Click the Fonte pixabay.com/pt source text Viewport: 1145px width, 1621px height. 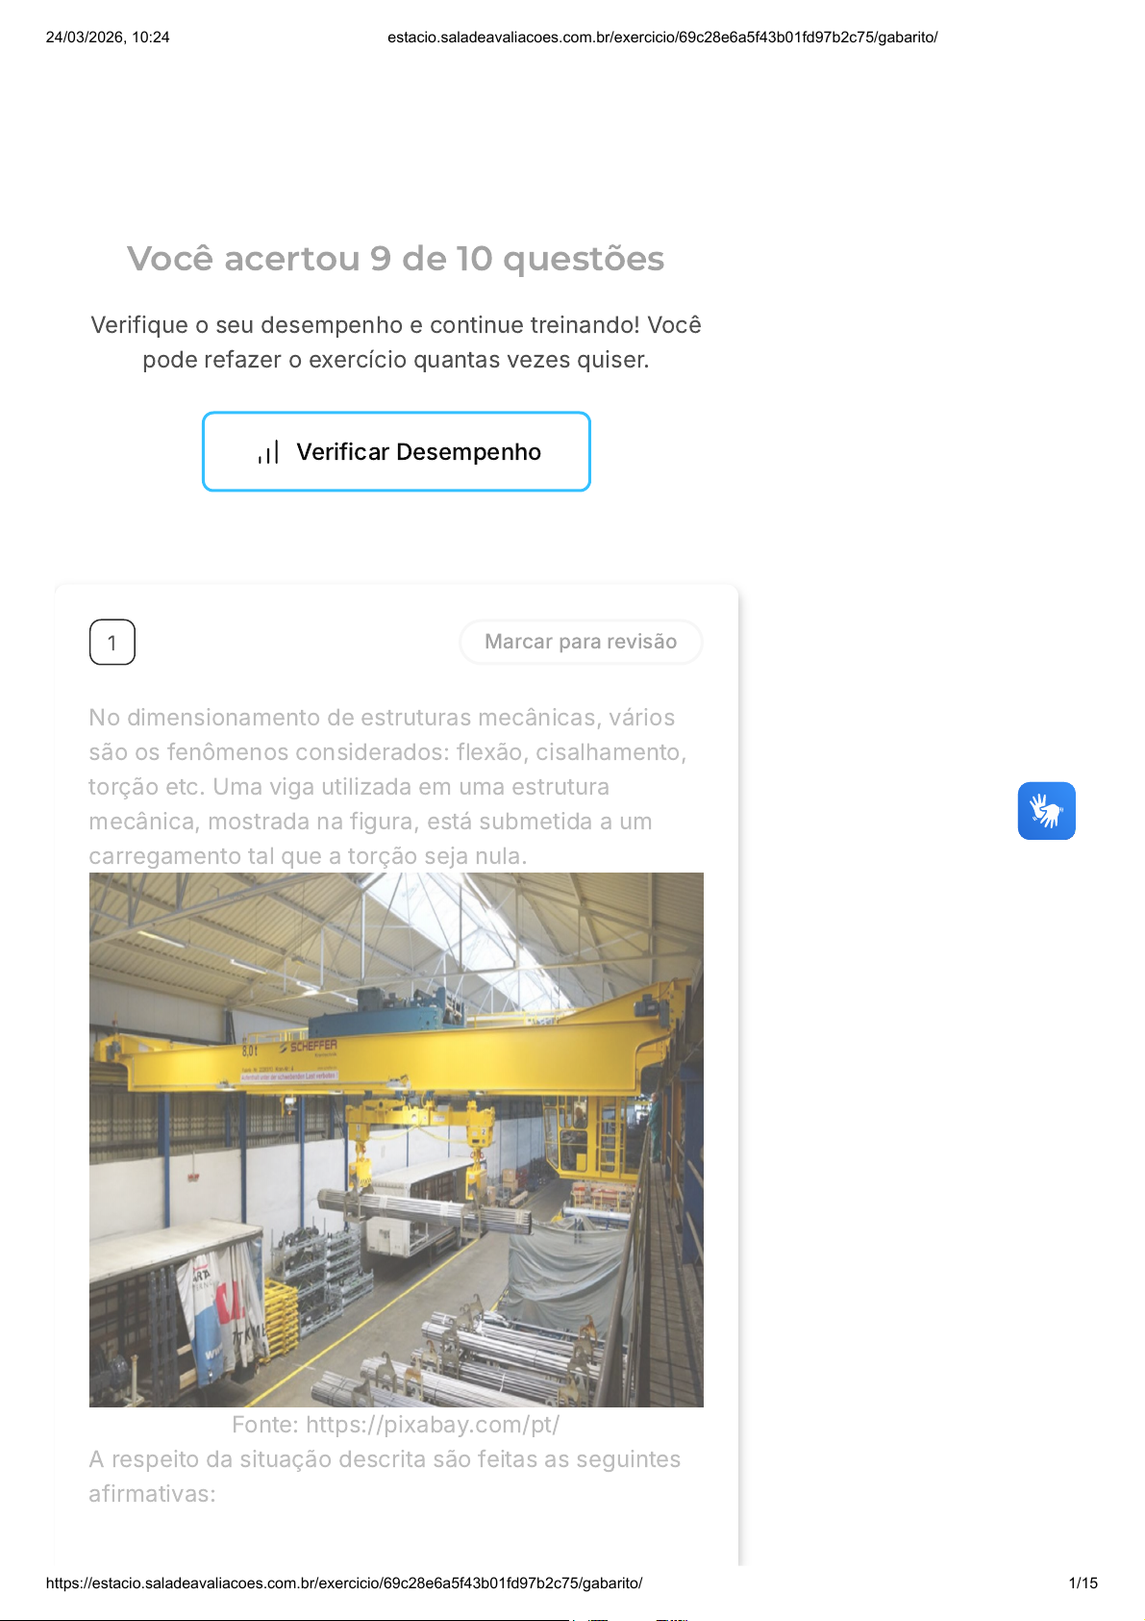coord(396,1425)
